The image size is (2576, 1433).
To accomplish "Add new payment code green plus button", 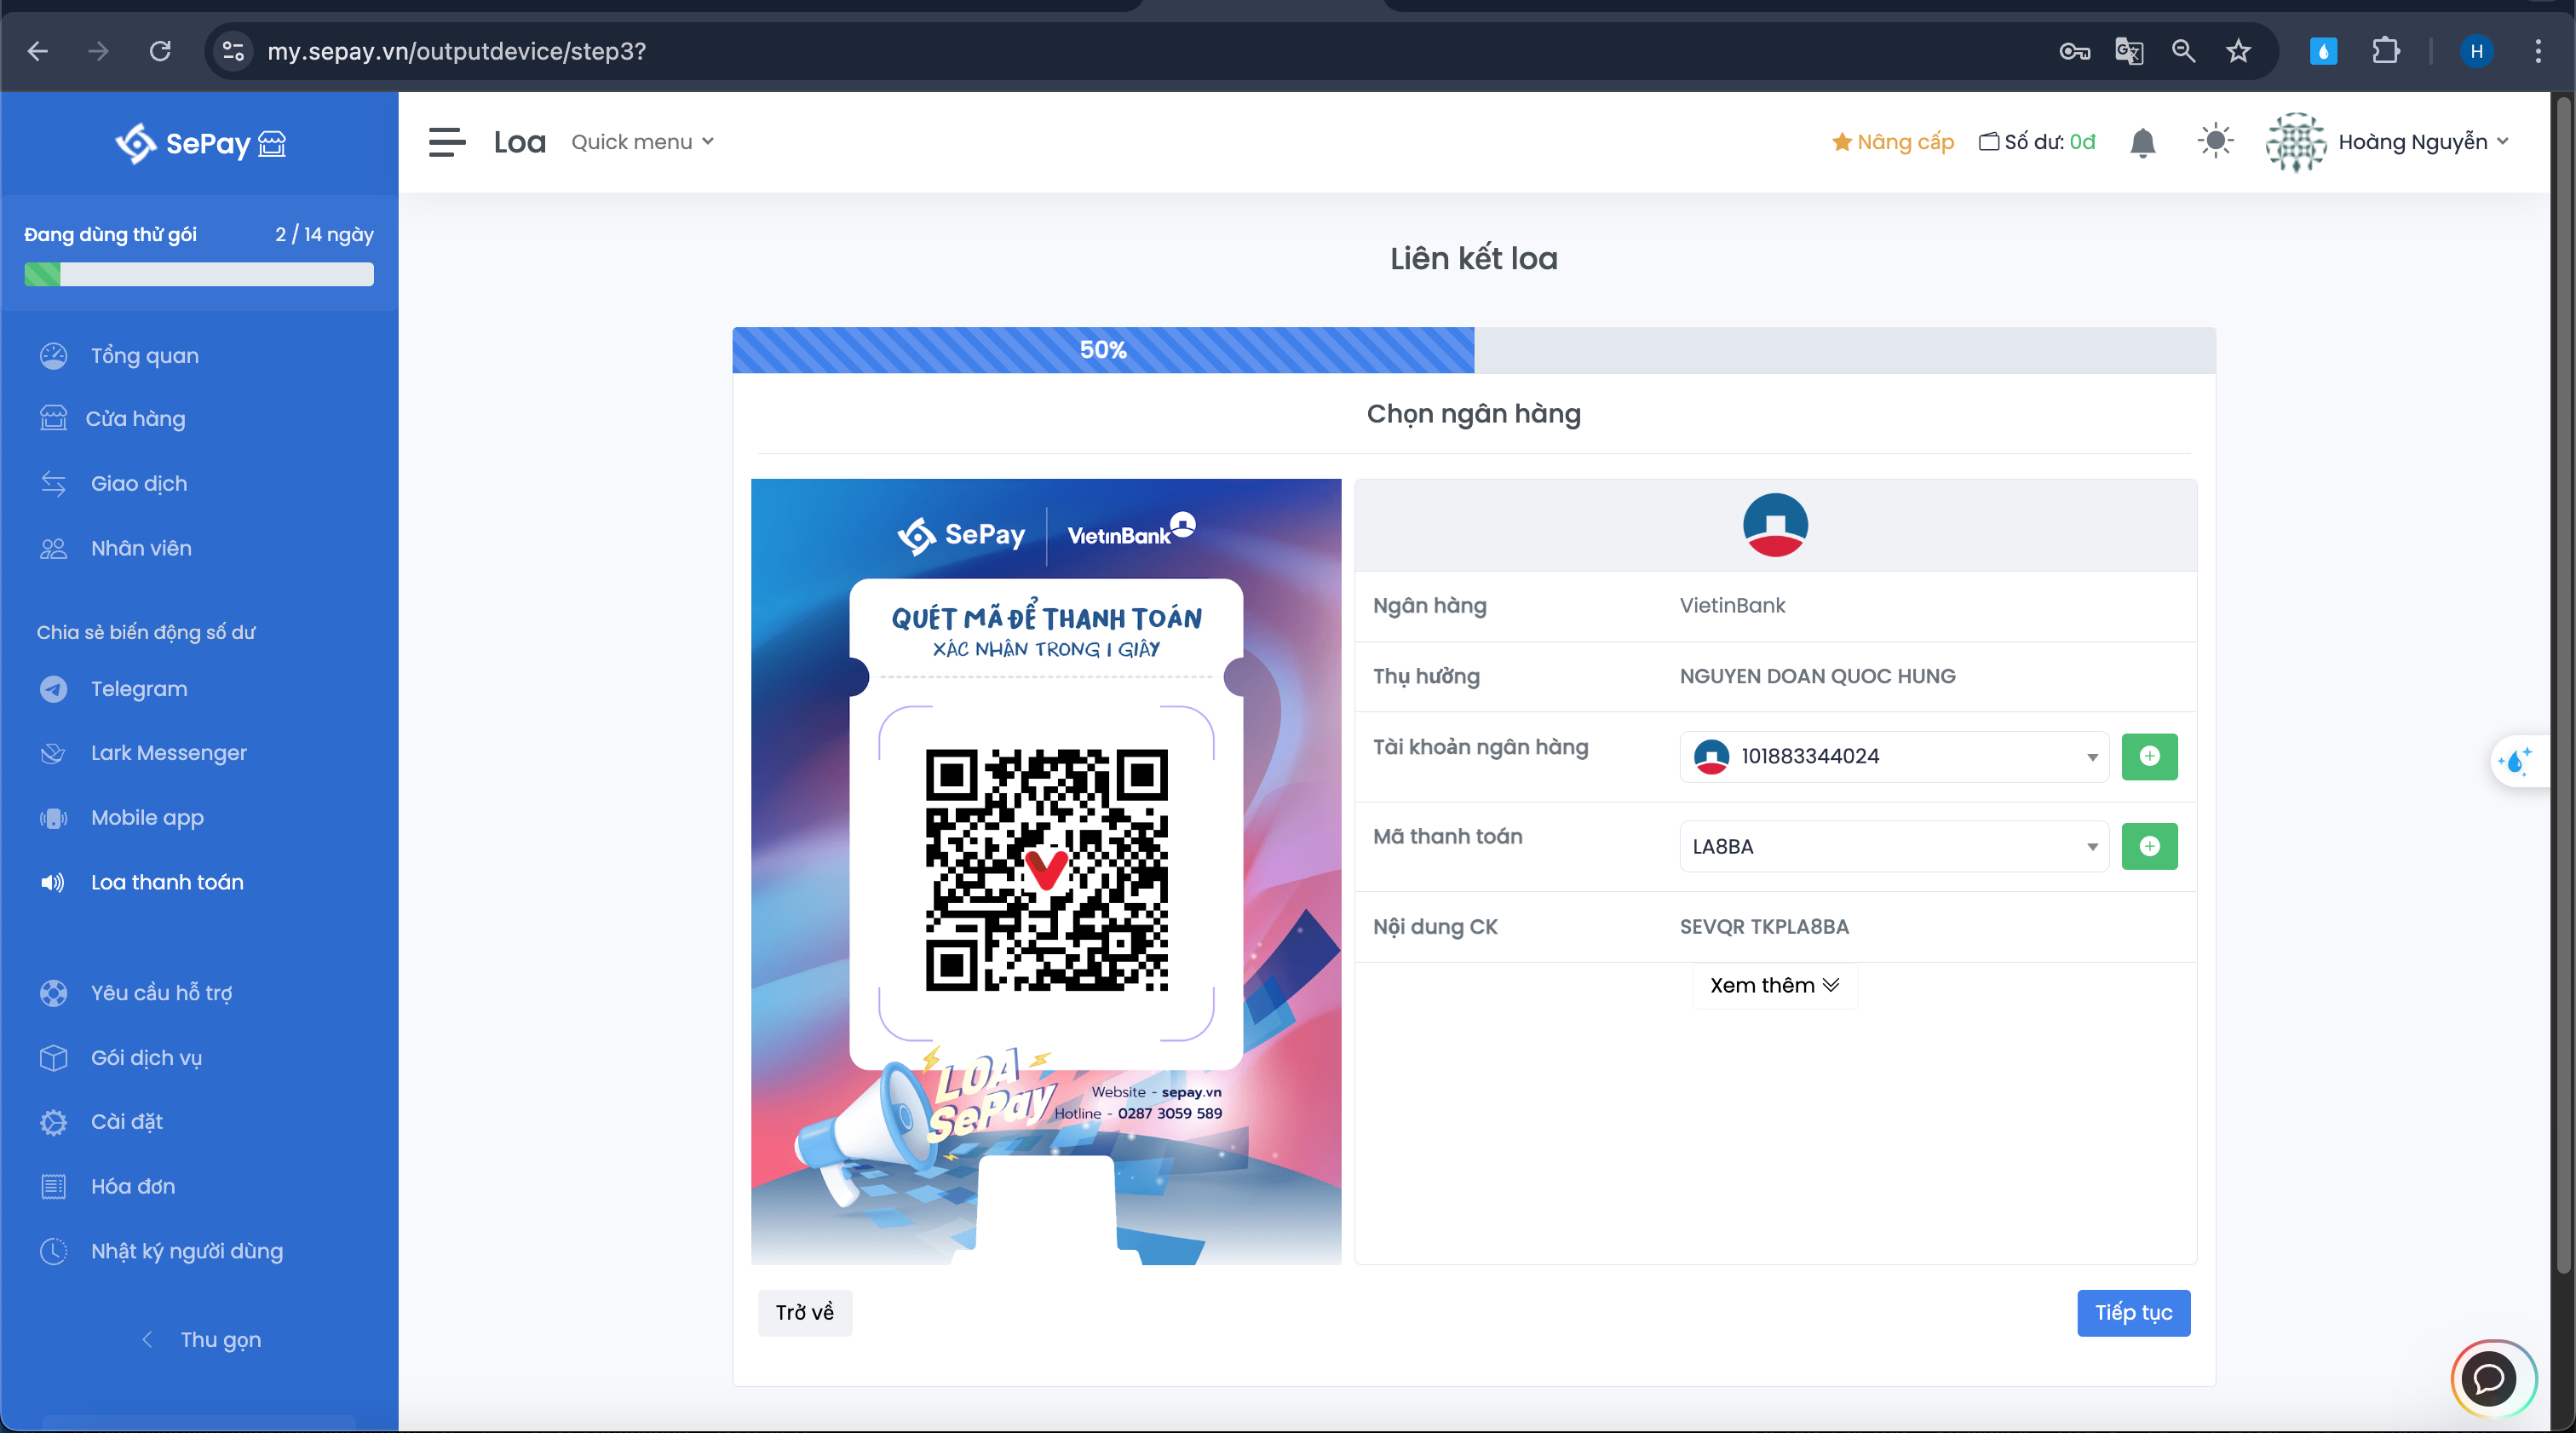I will click(2149, 846).
